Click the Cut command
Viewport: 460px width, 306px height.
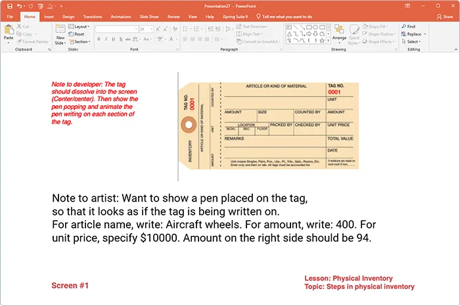tap(23, 26)
